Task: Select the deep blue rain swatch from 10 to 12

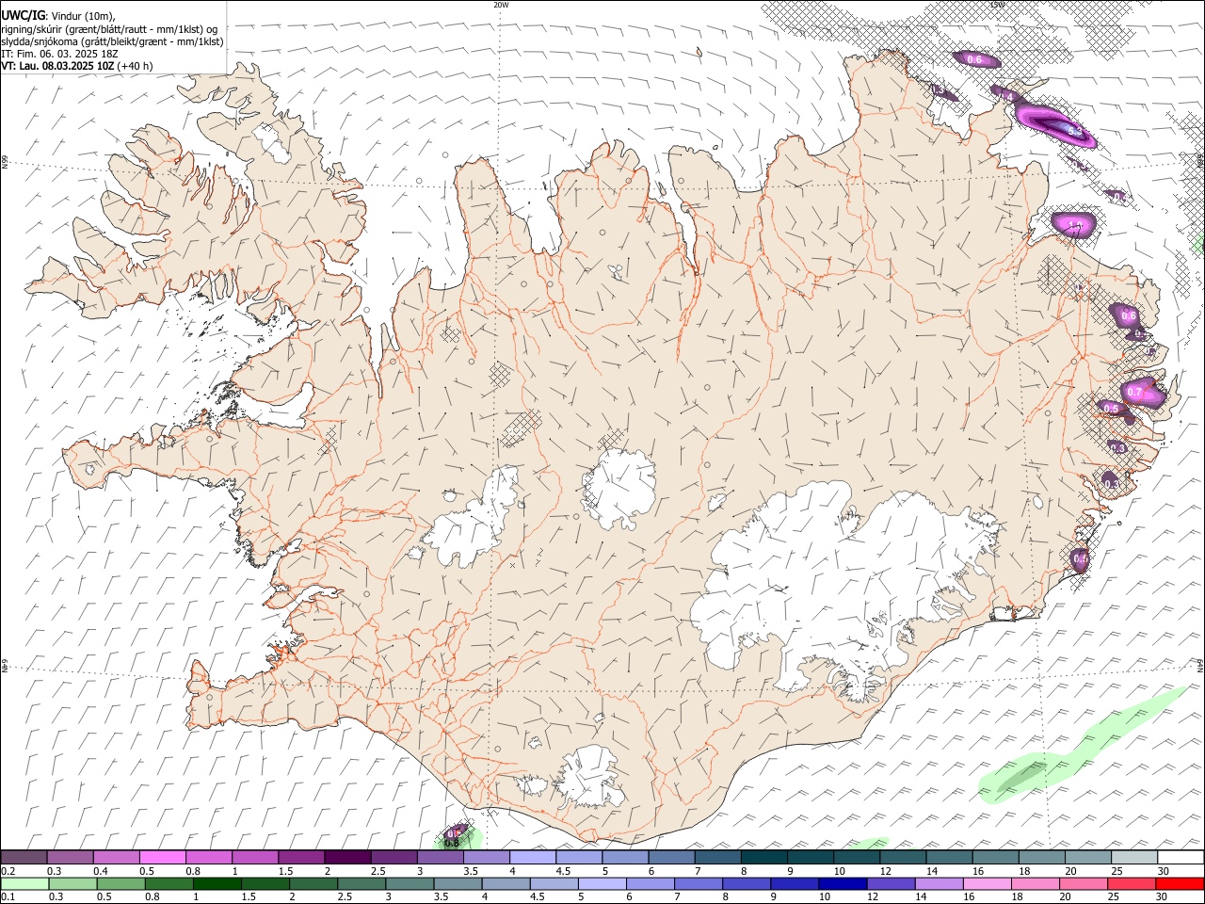Action: pyautogui.click(x=842, y=883)
